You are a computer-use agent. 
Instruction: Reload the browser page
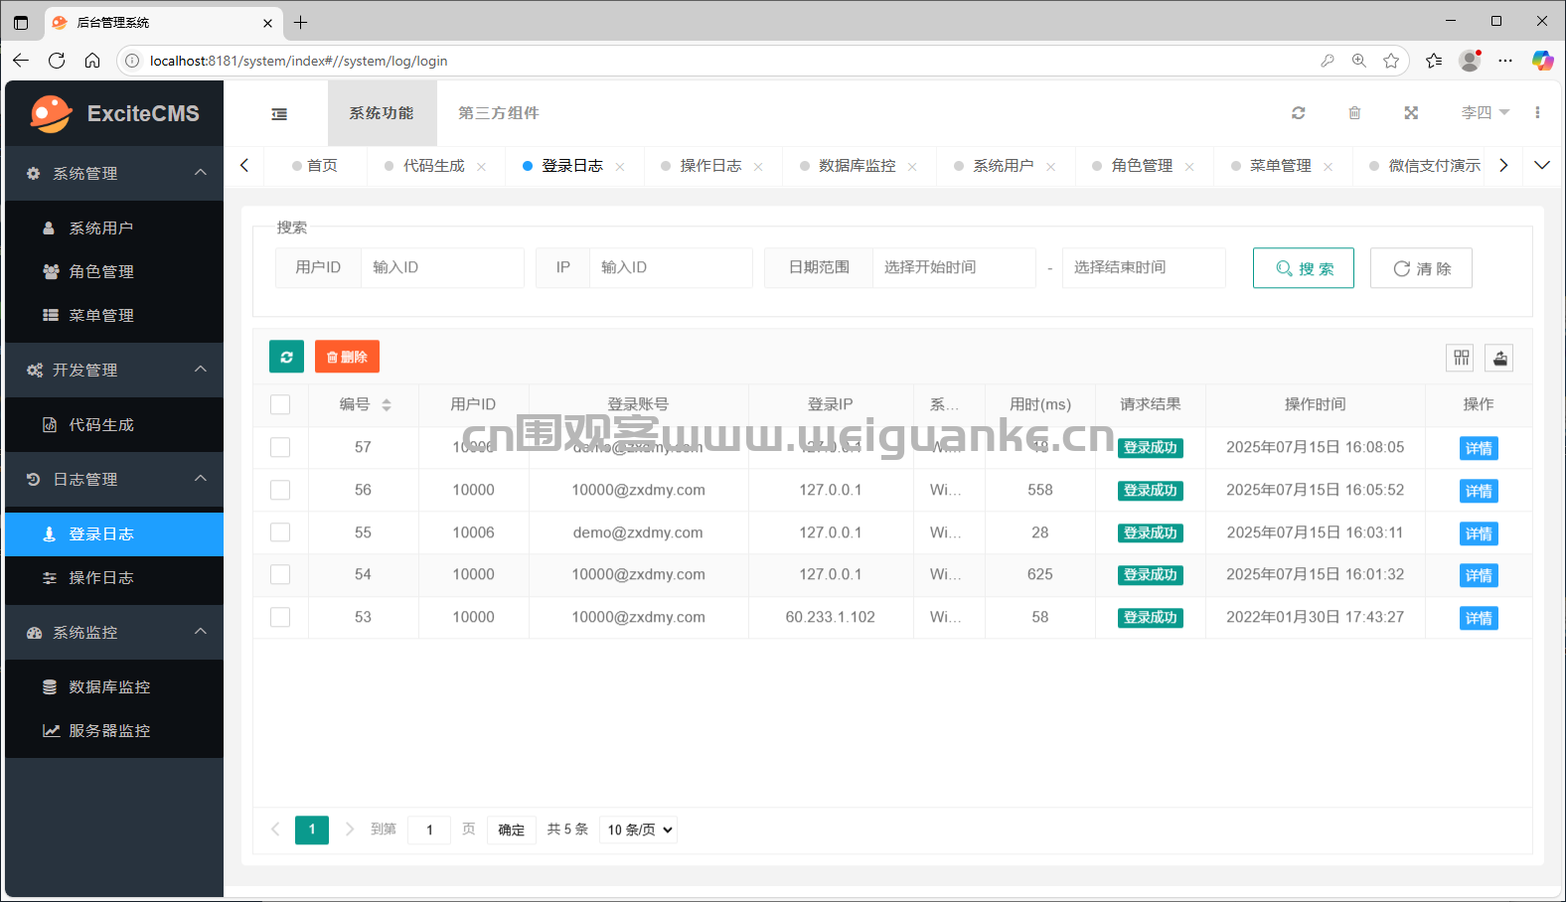click(57, 61)
